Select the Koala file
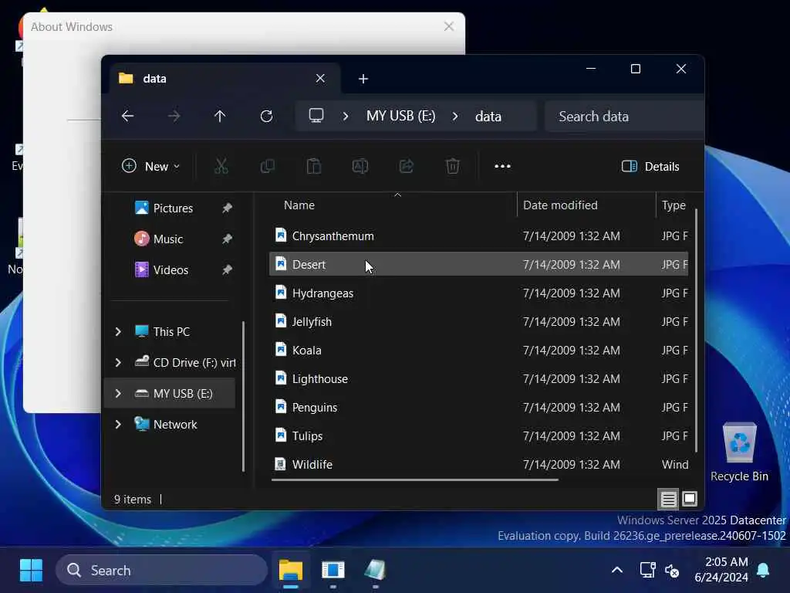 point(478,350)
